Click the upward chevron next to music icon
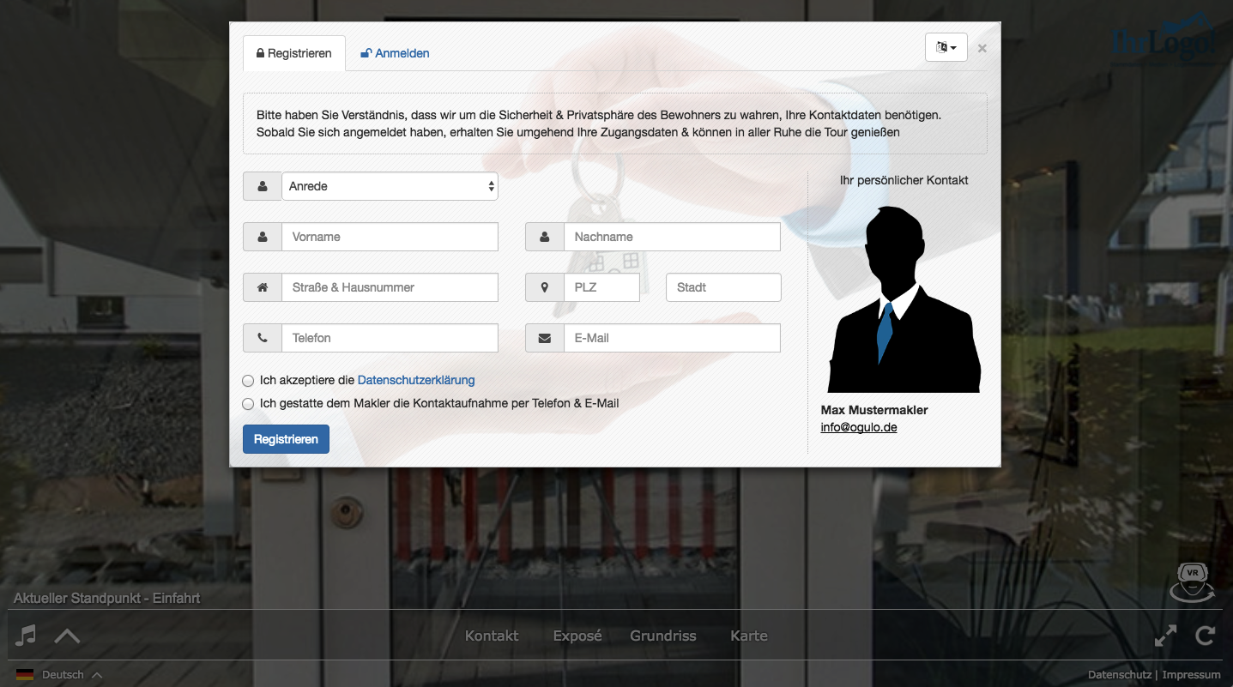This screenshot has width=1233, height=687. click(x=67, y=636)
